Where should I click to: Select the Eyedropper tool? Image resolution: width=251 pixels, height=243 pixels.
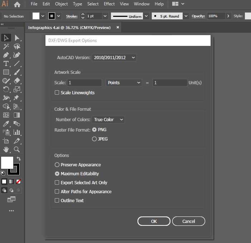(6, 124)
